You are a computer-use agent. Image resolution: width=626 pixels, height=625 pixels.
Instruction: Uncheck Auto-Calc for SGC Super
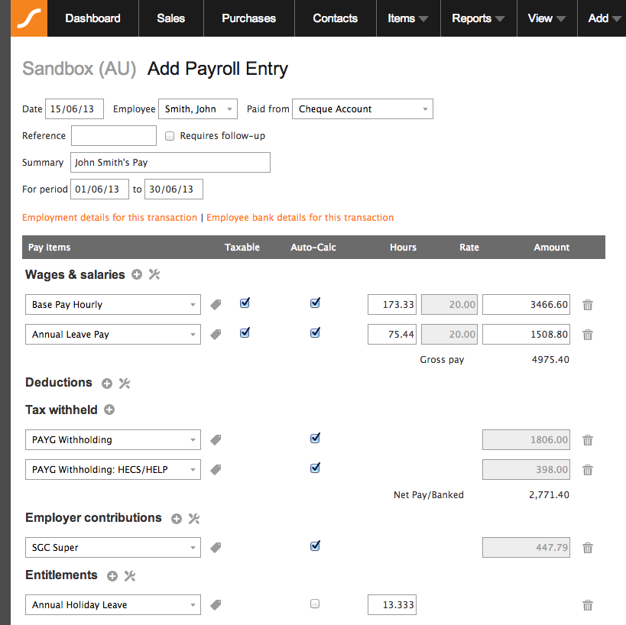(x=316, y=546)
